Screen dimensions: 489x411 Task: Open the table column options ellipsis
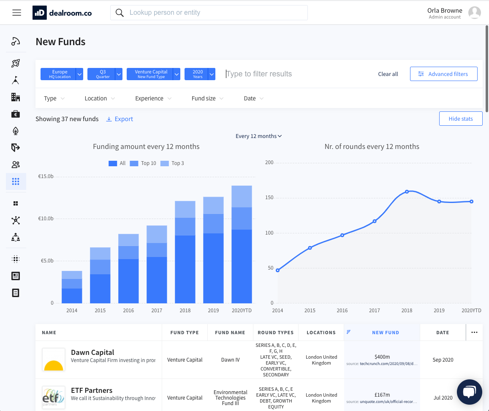pyautogui.click(x=474, y=333)
